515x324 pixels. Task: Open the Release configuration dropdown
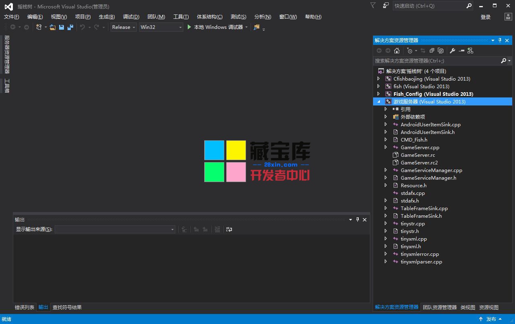tap(124, 27)
